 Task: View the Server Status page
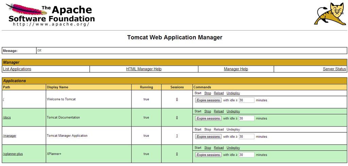click(334, 69)
